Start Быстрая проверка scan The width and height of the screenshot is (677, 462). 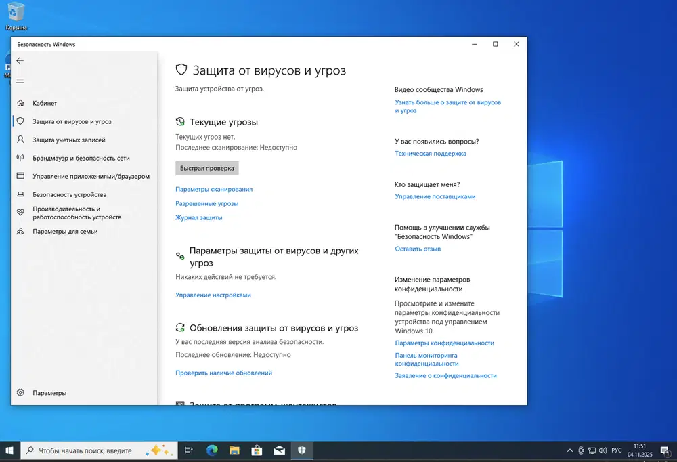[206, 168]
